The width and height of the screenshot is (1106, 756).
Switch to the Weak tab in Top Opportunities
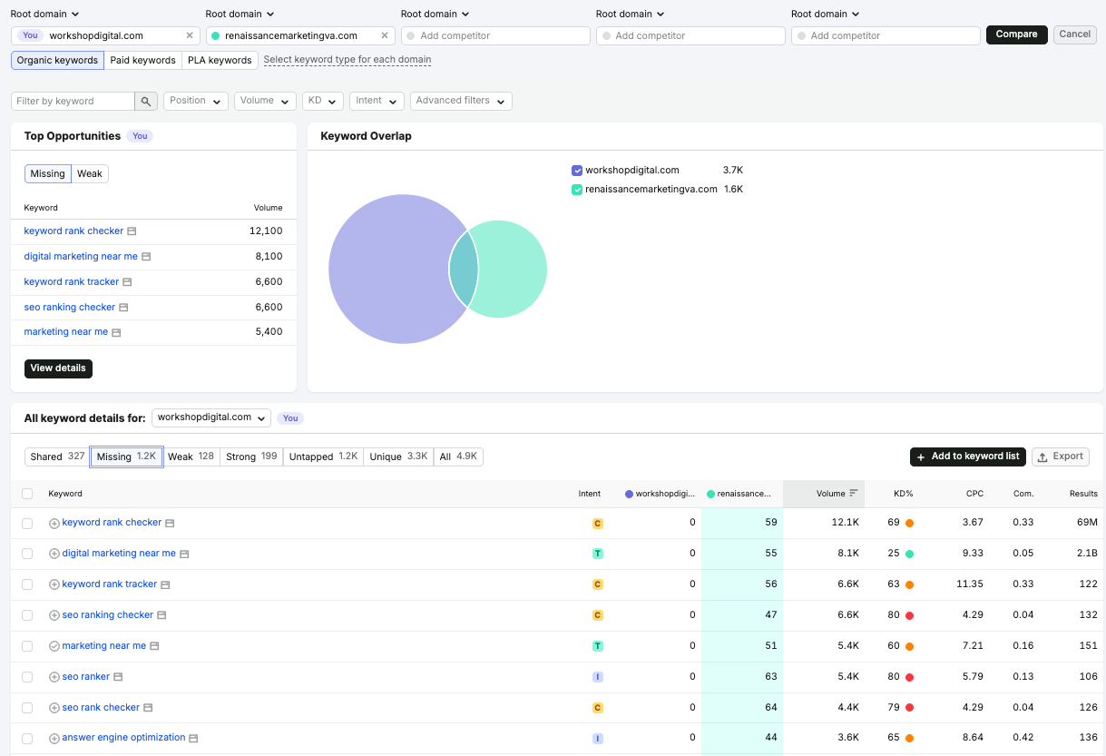coord(90,173)
